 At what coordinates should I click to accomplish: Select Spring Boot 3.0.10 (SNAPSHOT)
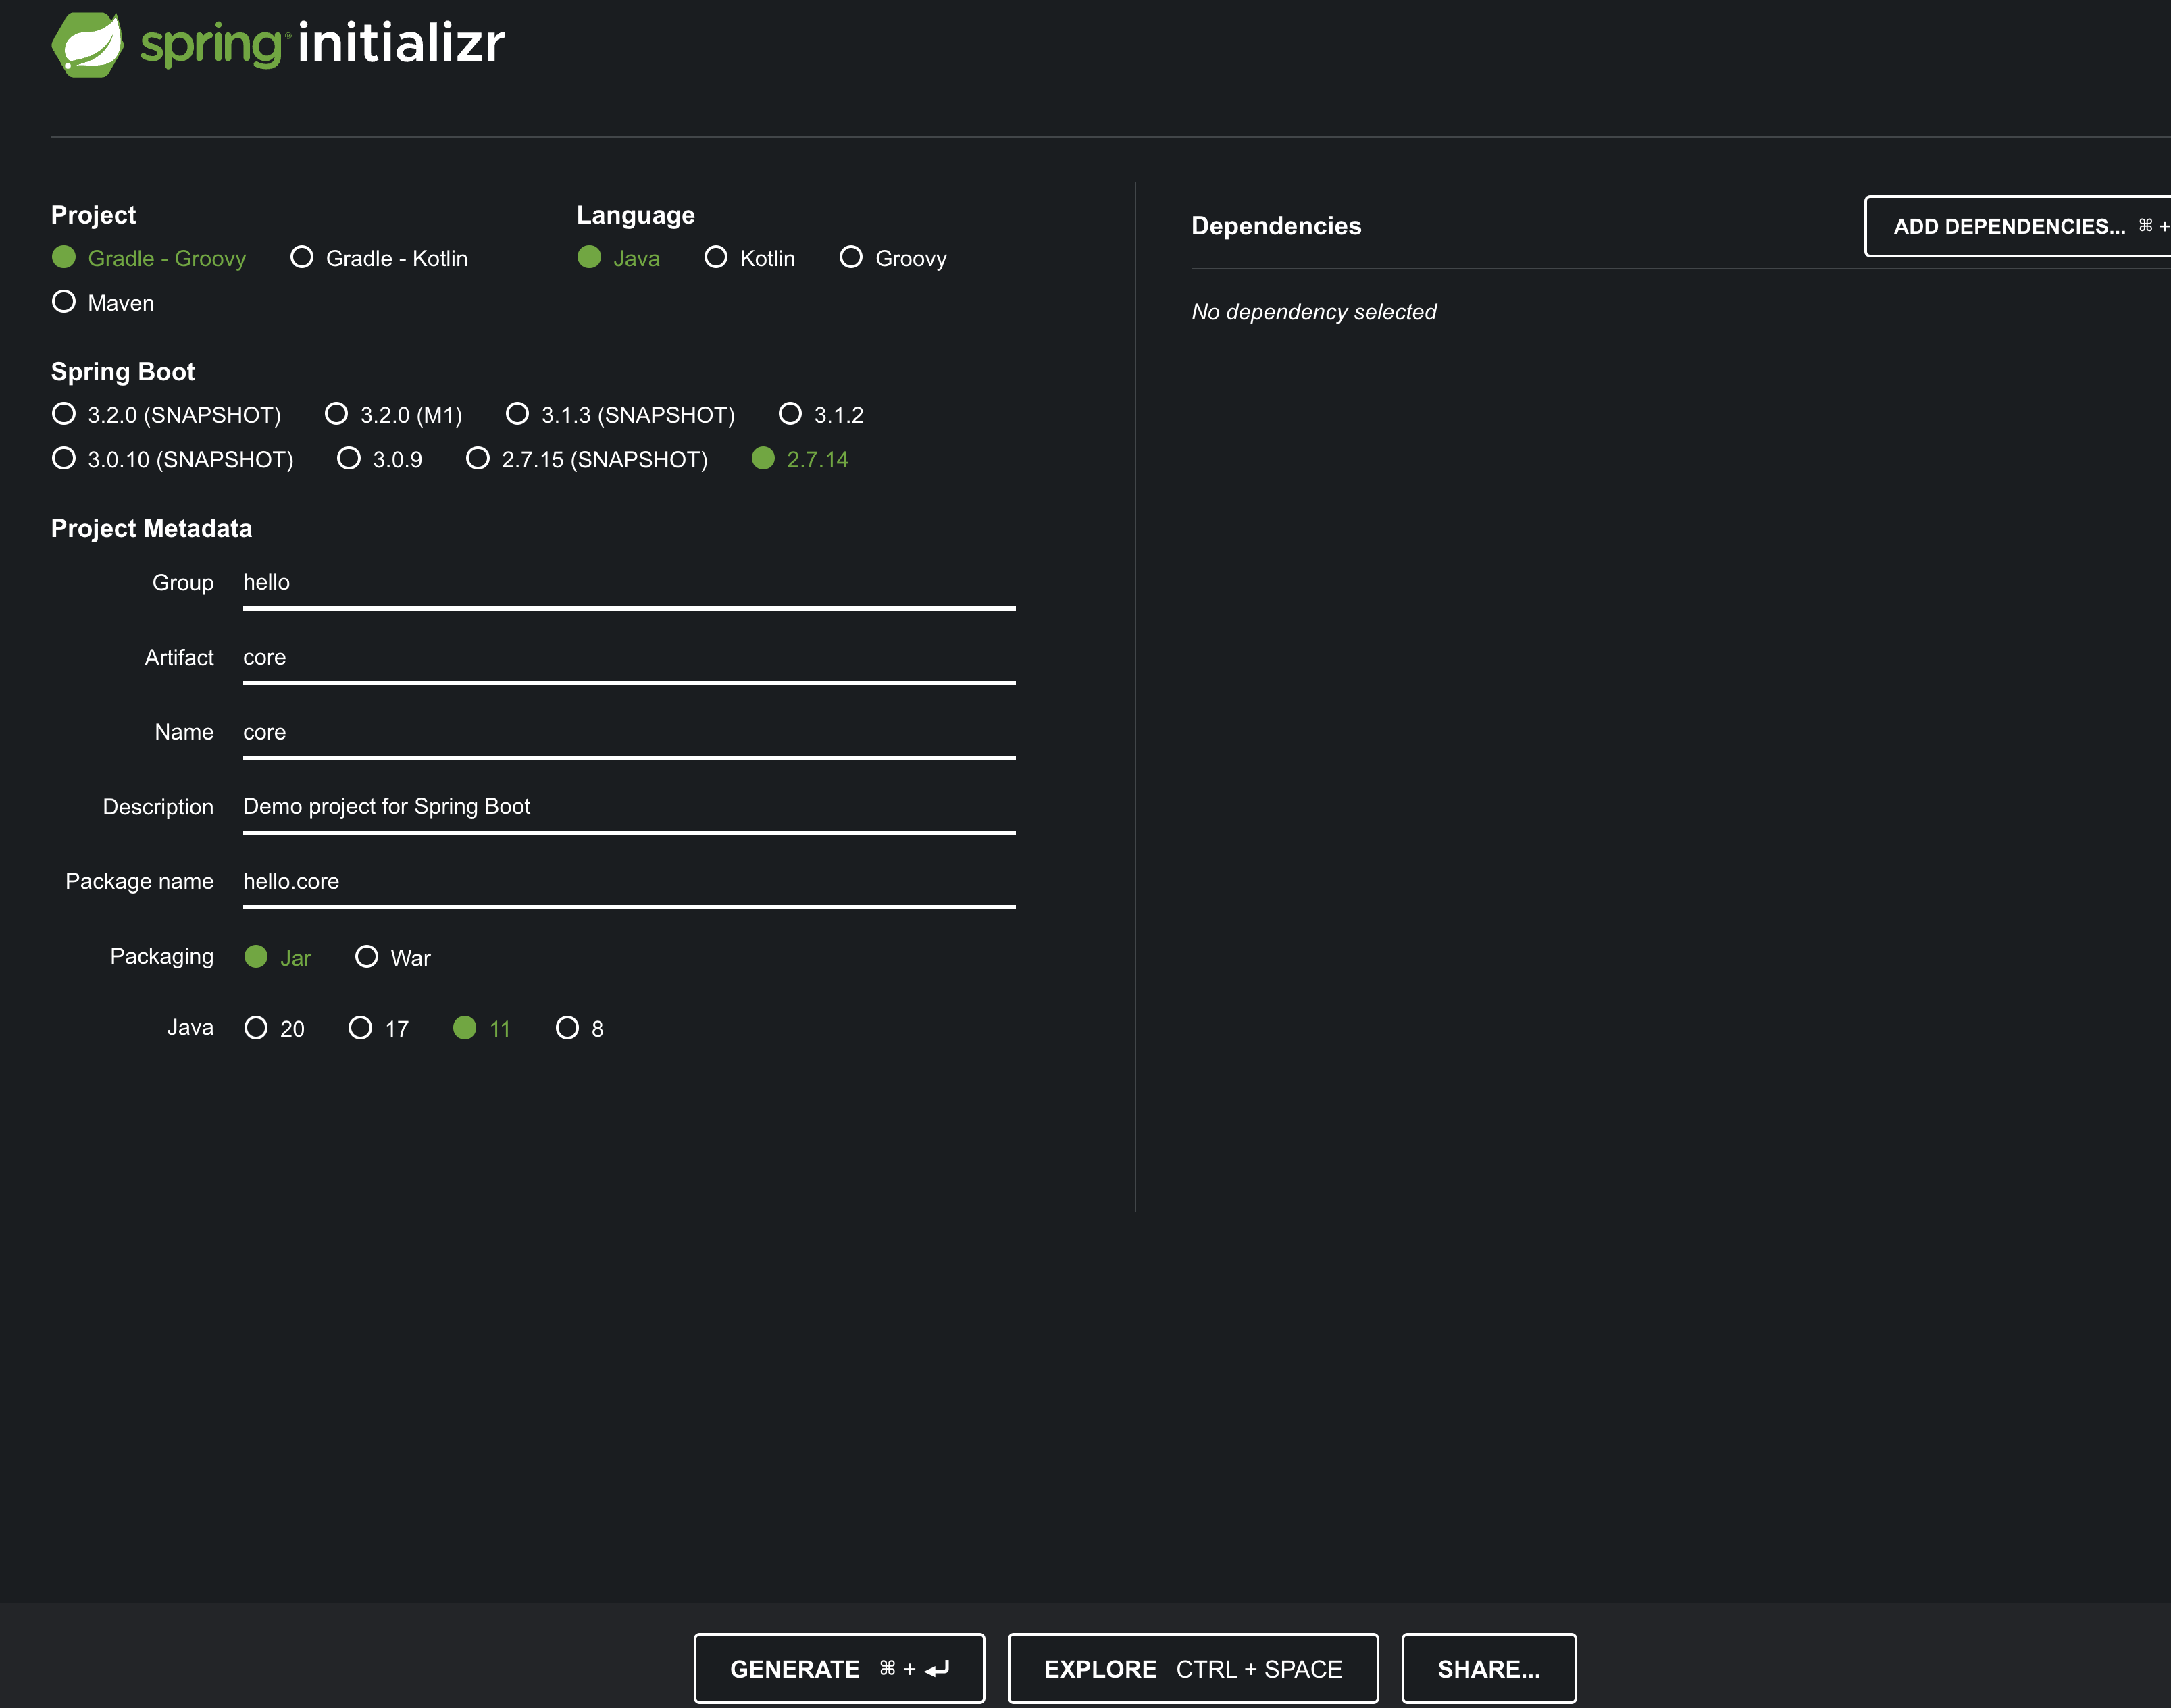(173, 459)
